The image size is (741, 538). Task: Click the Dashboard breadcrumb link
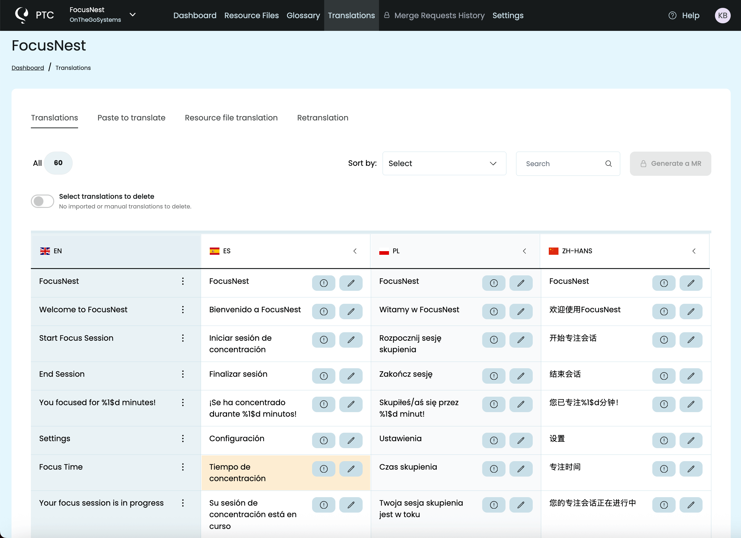(28, 67)
